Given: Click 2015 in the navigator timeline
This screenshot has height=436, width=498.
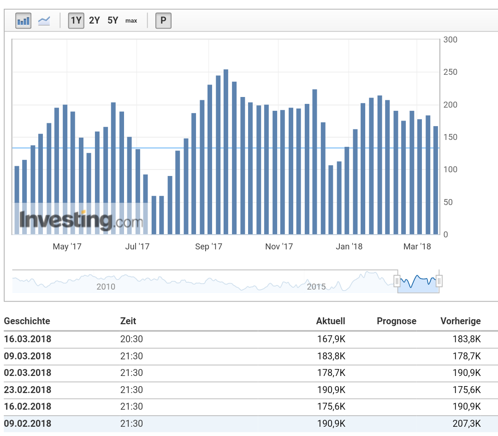Looking at the screenshot, I should pyautogui.click(x=316, y=287).
